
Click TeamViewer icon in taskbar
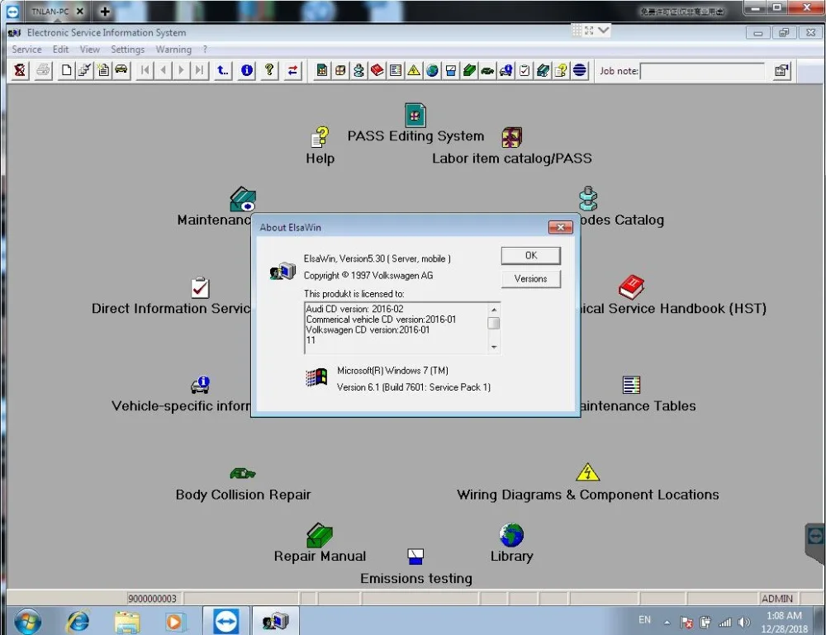(x=226, y=621)
